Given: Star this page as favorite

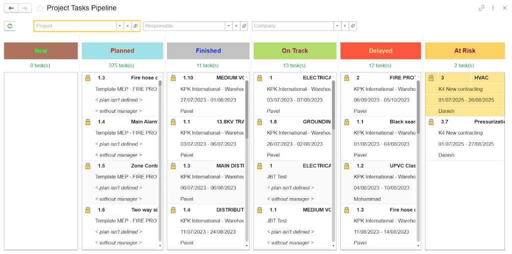Looking at the screenshot, I should coord(40,8).
